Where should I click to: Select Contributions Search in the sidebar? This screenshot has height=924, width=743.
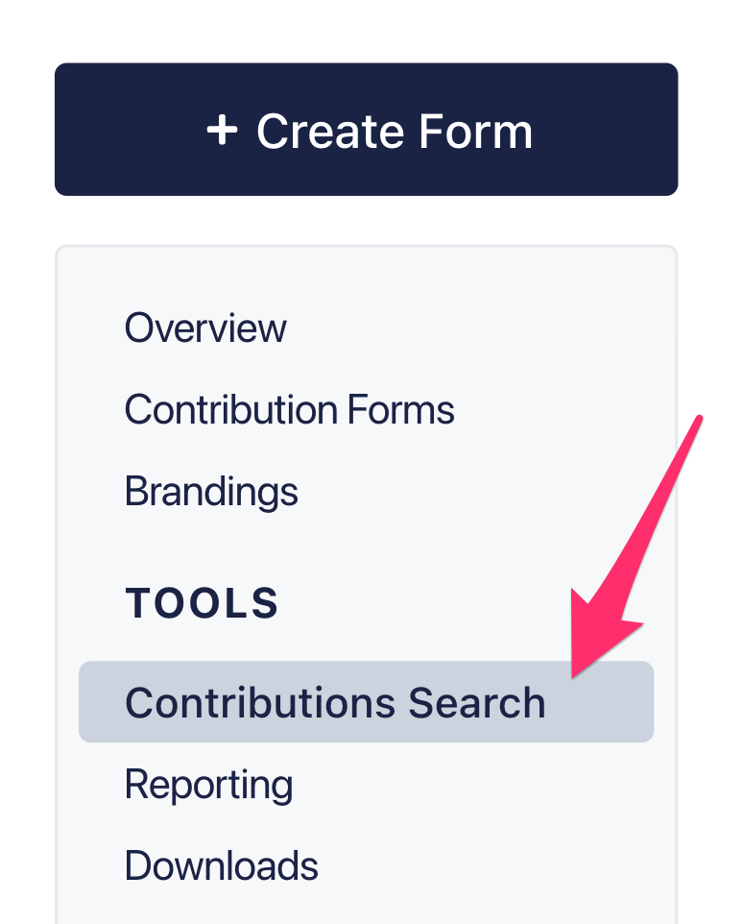335,703
